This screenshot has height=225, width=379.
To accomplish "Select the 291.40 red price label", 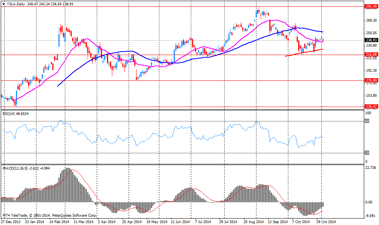I will coord(370,6).
